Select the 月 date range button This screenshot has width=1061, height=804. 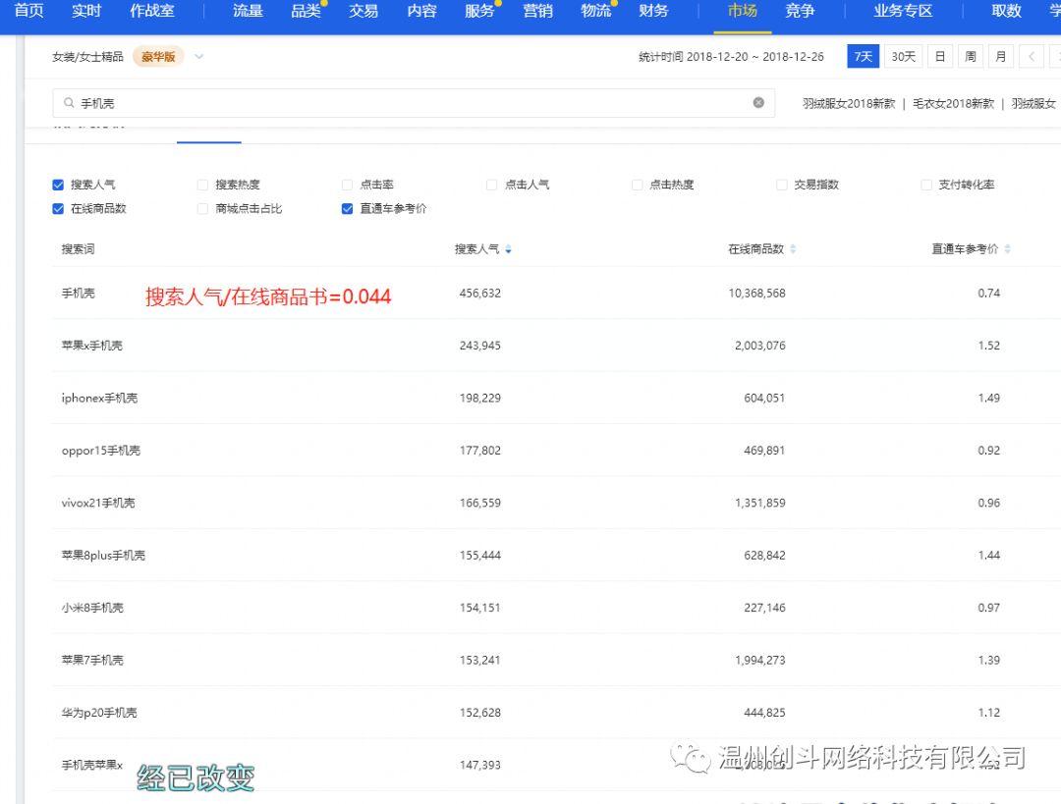pyautogui.click(x=1001, y=57)
